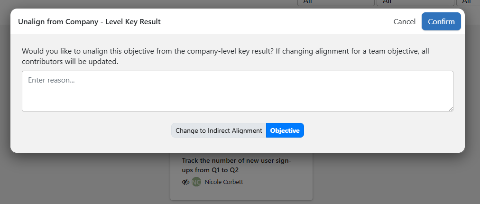Viewport: 480px width, 204px height.
Task: Click the Unalign from Company dialog title
Action: tap(89, 22)
